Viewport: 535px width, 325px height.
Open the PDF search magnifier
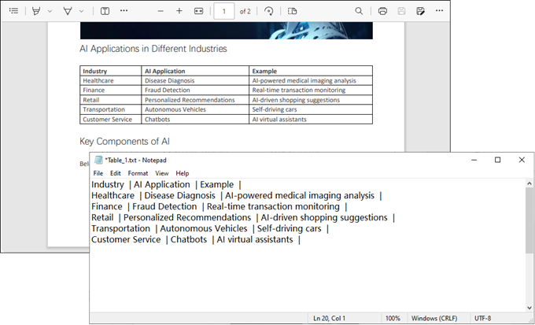(359, 11)
